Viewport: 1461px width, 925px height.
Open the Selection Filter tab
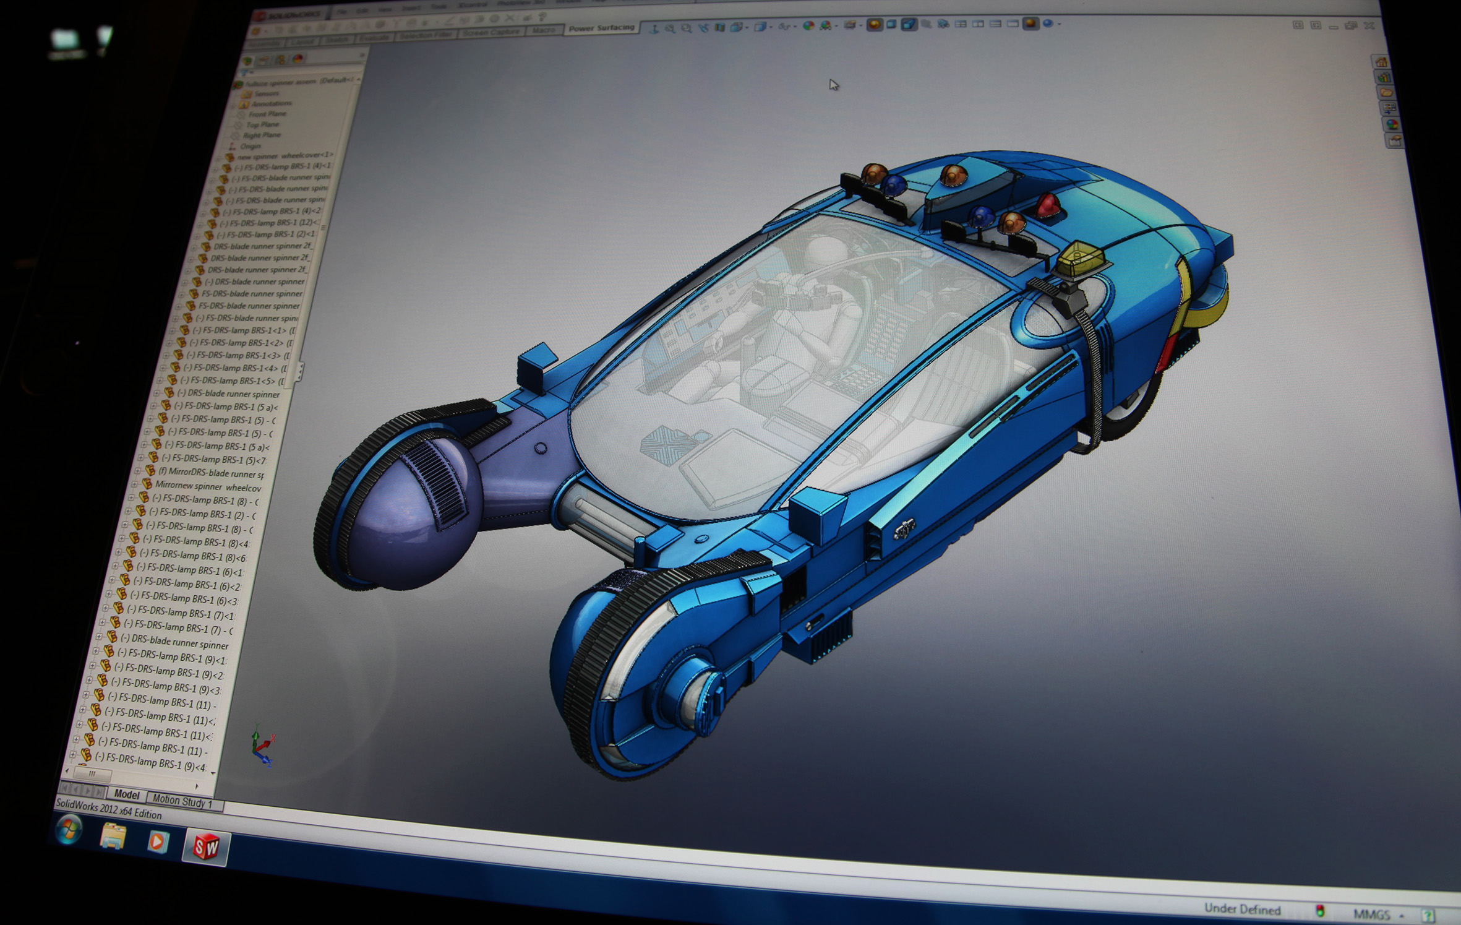coord(426,35)
